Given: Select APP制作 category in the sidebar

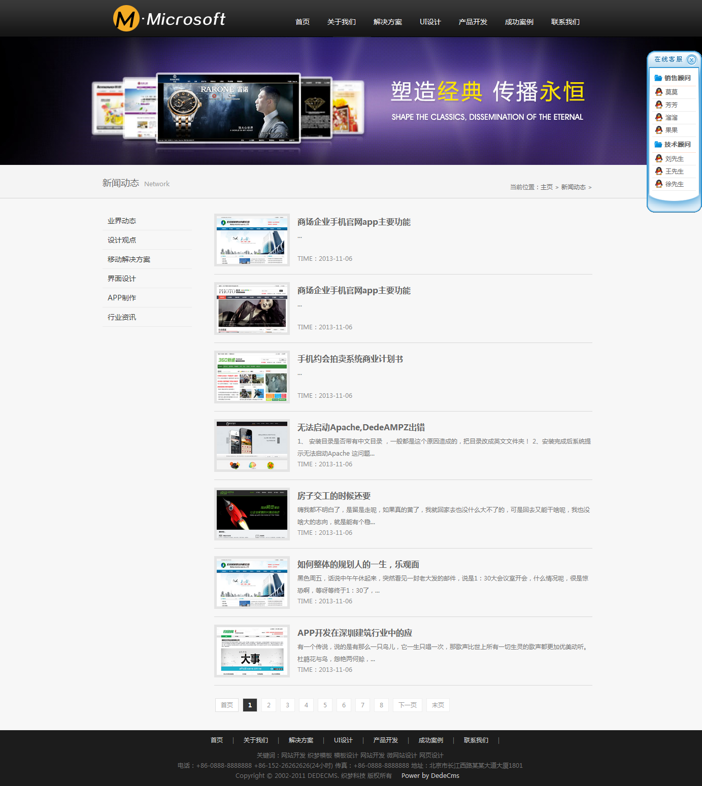Looking at the screenshot, I should (122, 298).
